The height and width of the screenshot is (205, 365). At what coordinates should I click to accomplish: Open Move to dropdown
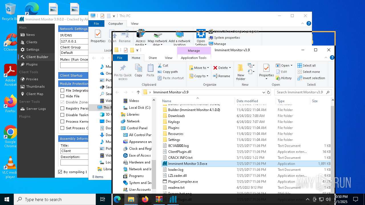(199, 68)
